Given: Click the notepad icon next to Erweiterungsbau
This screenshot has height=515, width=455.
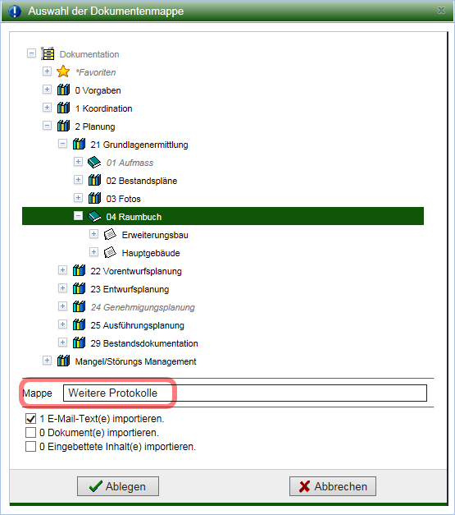Looking at the screenshot, I should [x=110, y=234].
